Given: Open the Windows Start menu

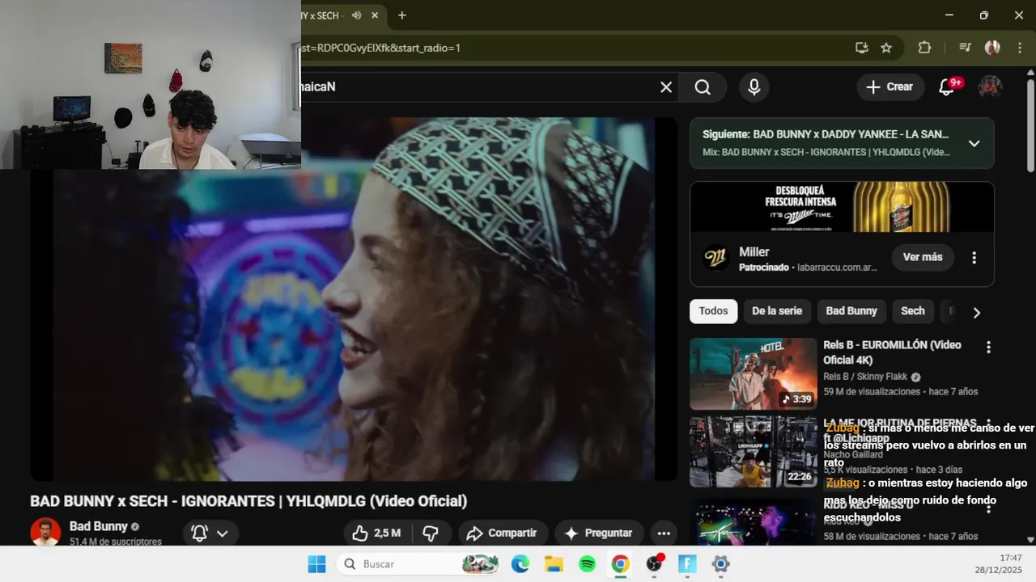Looking at the screenshot, I should (316, 564).
